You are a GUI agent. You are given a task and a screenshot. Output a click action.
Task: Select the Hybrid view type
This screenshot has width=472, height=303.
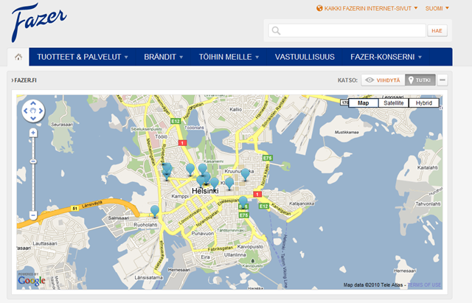click(x=424, y=103)
